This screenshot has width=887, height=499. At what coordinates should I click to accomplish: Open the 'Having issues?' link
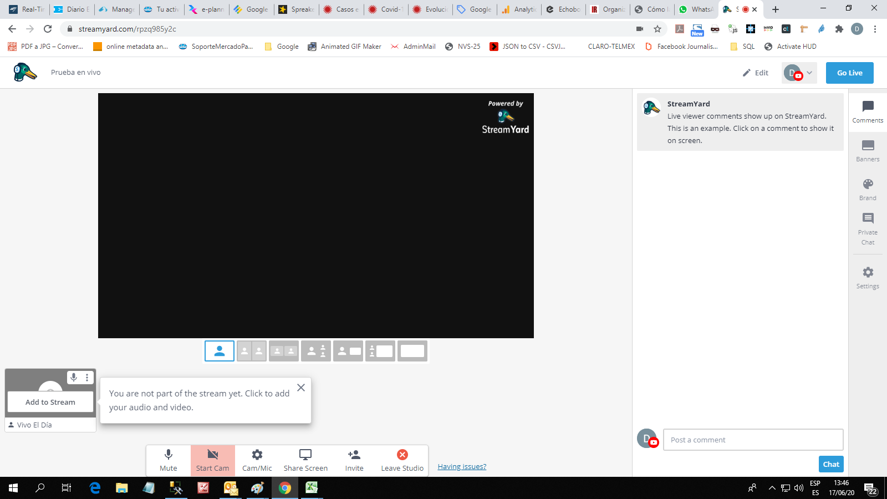[x=461, y=466]
